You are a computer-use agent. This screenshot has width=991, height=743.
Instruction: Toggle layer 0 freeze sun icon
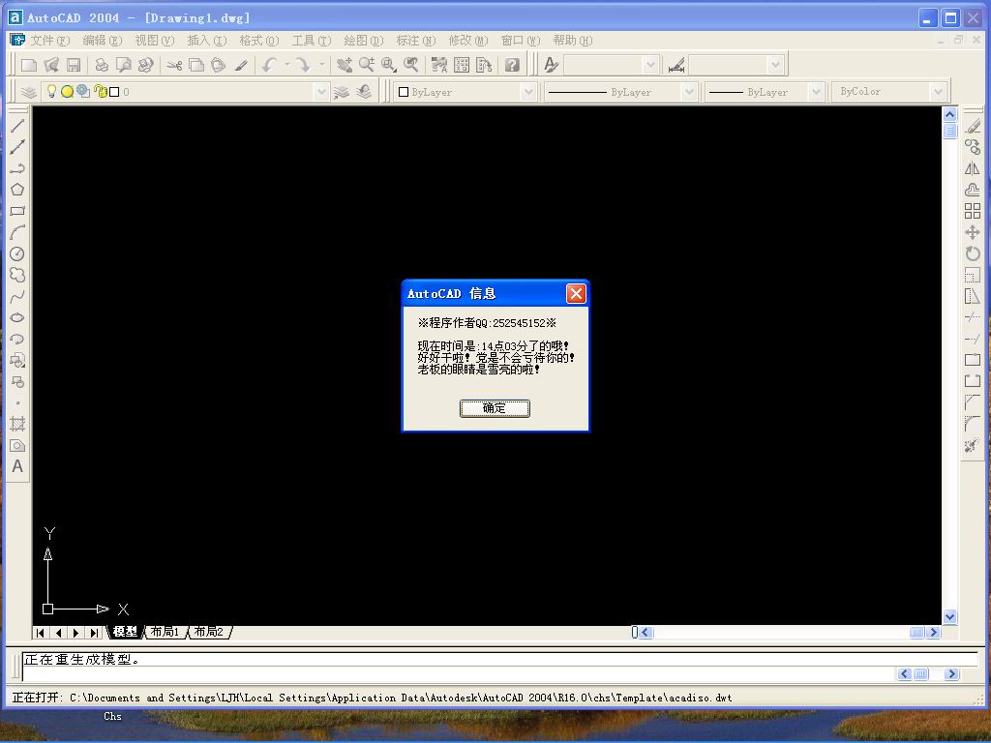67,92
